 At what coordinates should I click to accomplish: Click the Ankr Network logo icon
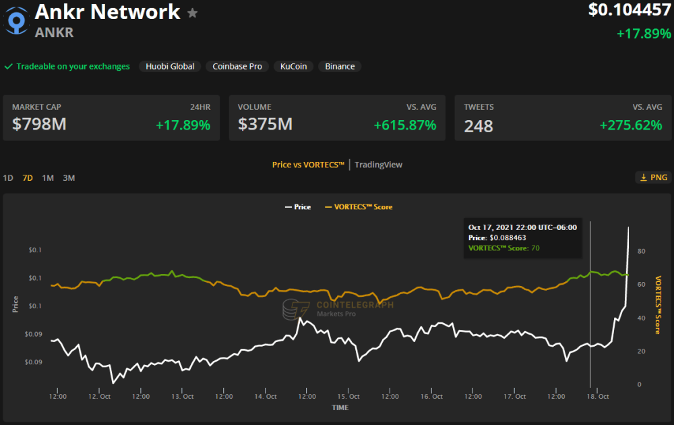(17, 20)
